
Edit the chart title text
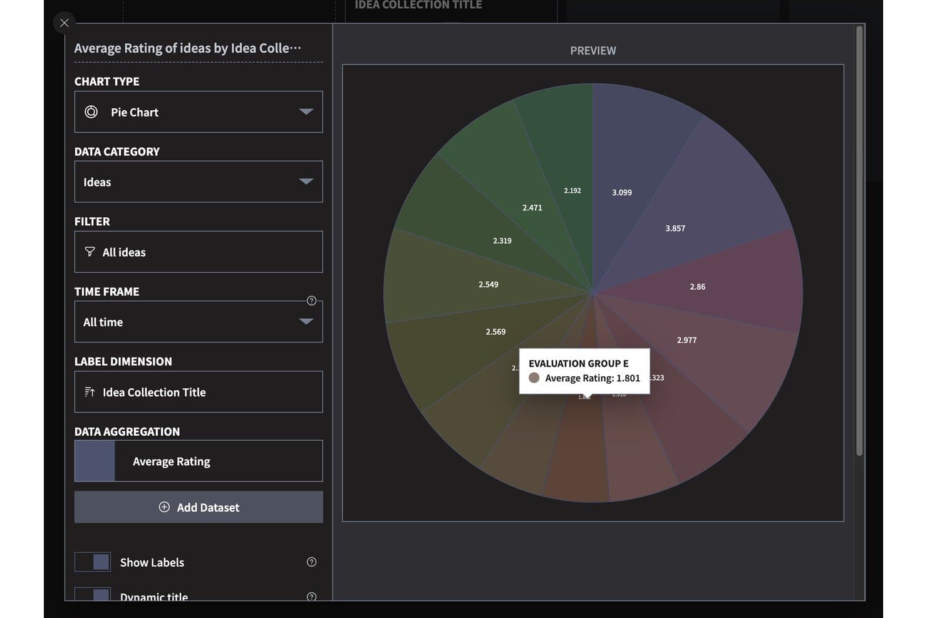click(x=188, y=48)
